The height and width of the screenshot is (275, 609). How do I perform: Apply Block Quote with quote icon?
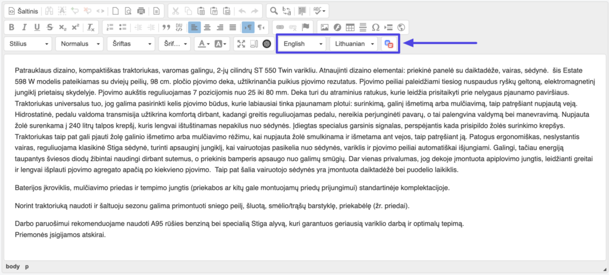coord(167,27)
